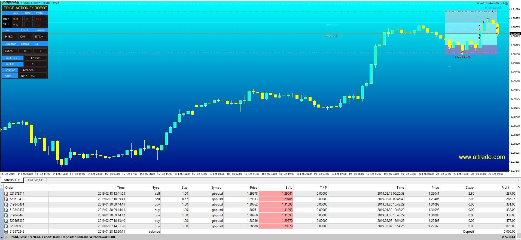
Task: Click the order icon for ticket 519840440
Action: (x=6, y=215)
